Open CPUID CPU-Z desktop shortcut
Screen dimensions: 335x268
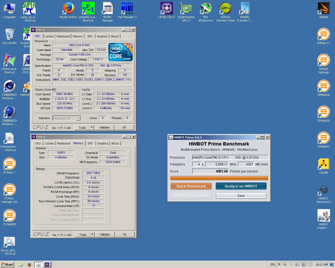click(x=166, y=10)
